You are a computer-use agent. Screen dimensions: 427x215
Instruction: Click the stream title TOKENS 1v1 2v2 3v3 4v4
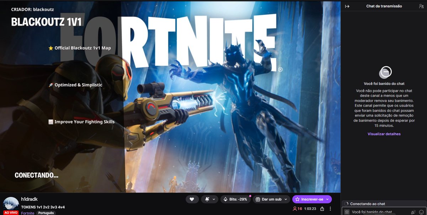43,207
